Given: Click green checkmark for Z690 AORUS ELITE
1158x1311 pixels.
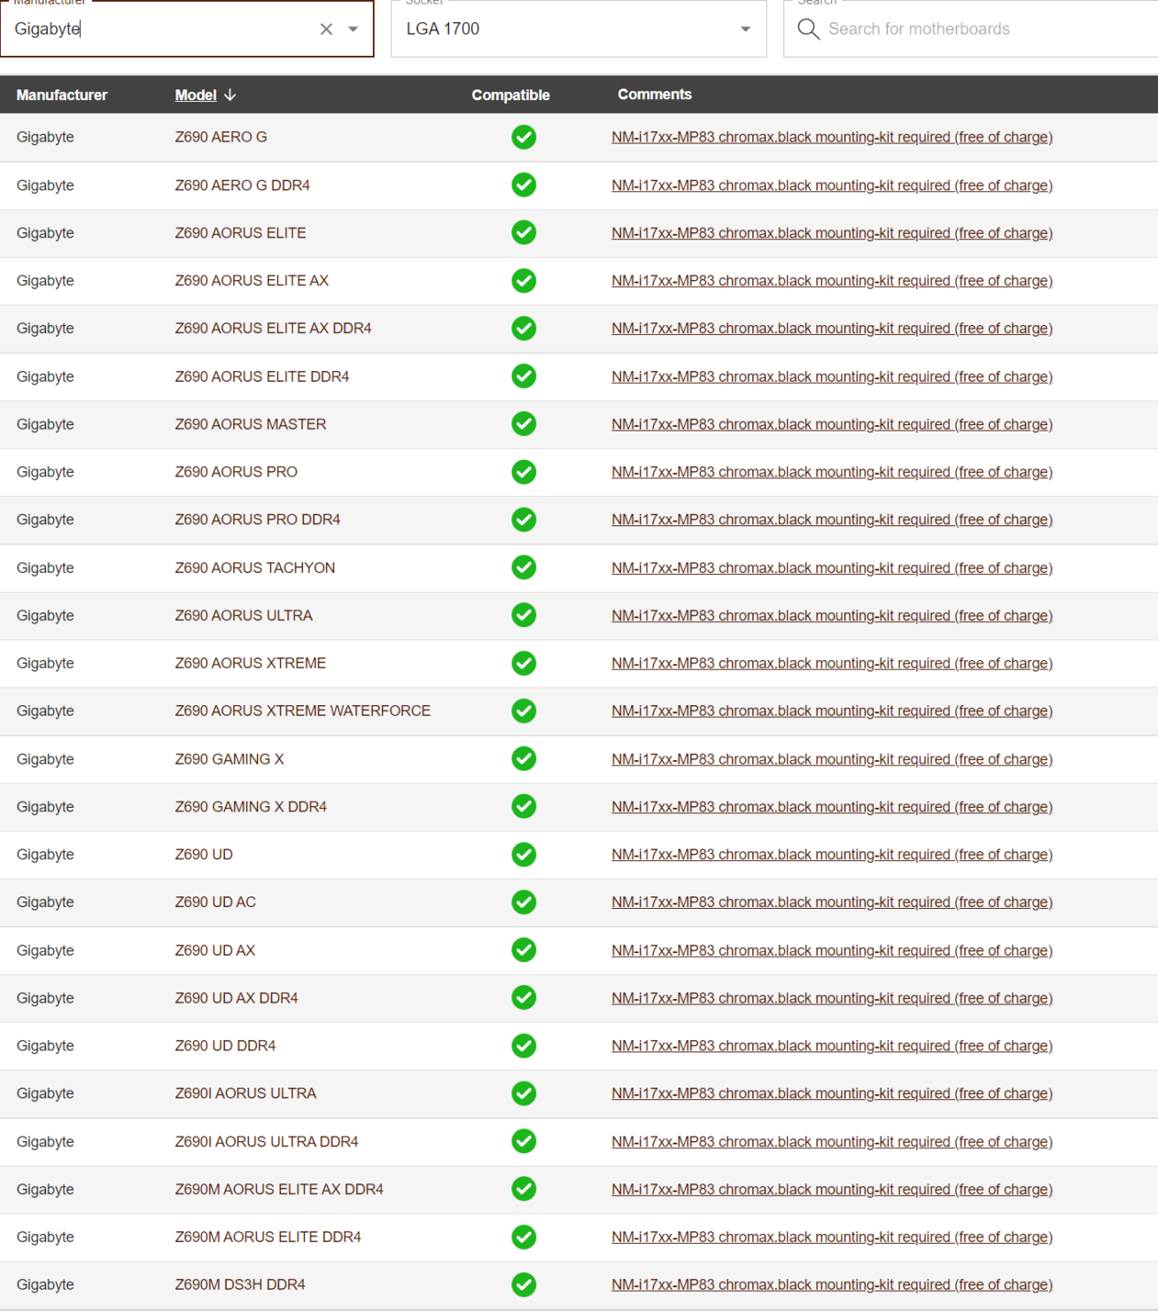Looking at the screenshot, I should coord(524,233).
